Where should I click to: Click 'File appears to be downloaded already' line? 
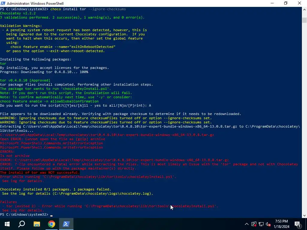click(x=121, y=114)
